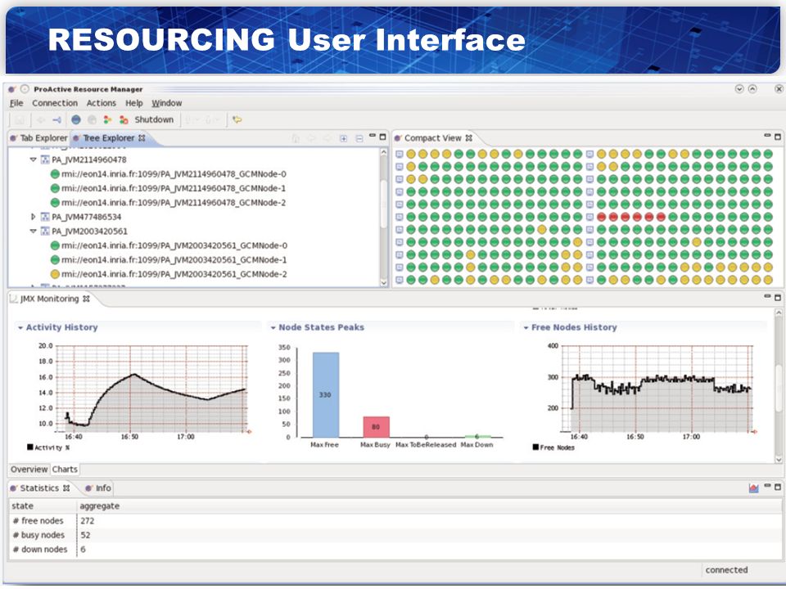This screenshot has height=589, width=786.
Task: Select the Compact View tab
Action: tap(432, 137)
